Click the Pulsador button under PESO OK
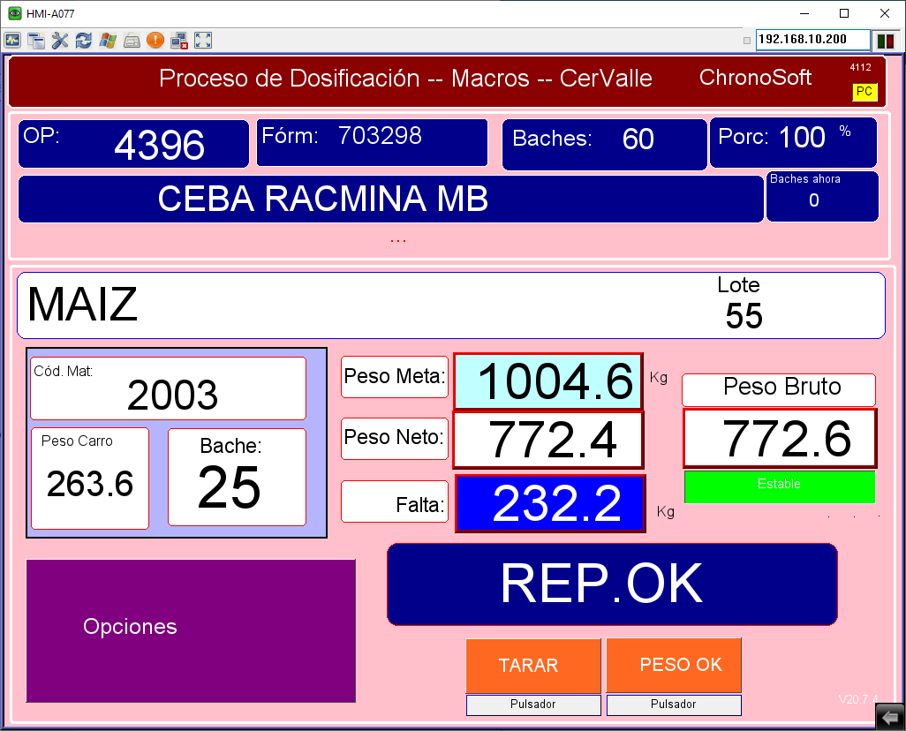 [x=674, y=705]
